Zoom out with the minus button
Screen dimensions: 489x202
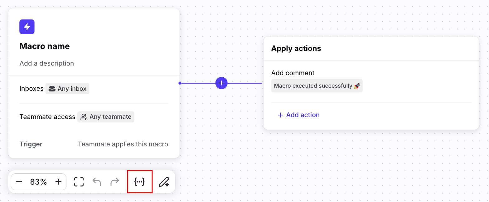click(19, 182)
